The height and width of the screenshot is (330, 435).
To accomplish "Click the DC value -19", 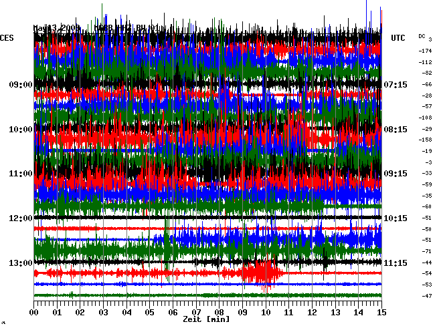I will [427, 151].
